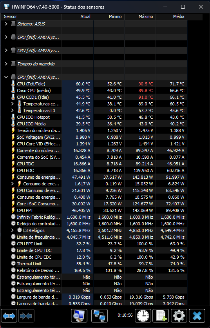Open the remote network computers icon
Image resolution: width=210 pixels, height=328 pixels.
pos(100,316)
